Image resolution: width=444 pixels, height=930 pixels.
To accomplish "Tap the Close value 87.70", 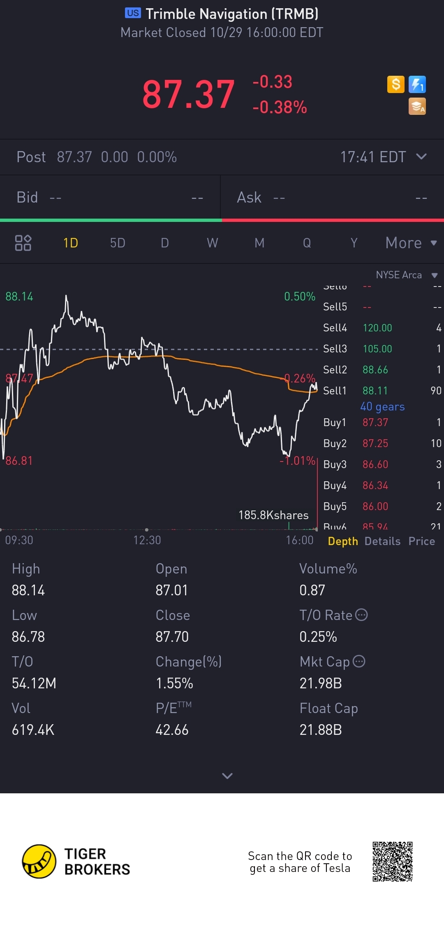I will 172,637.
